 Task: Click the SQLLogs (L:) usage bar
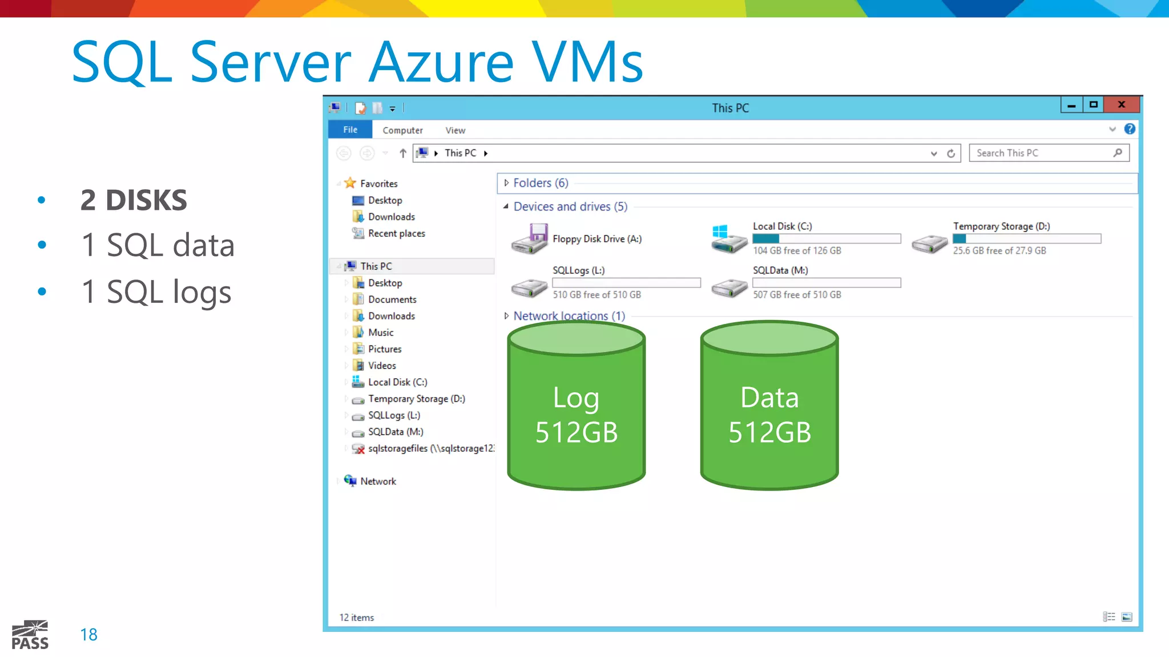click(x=626, y=283)
